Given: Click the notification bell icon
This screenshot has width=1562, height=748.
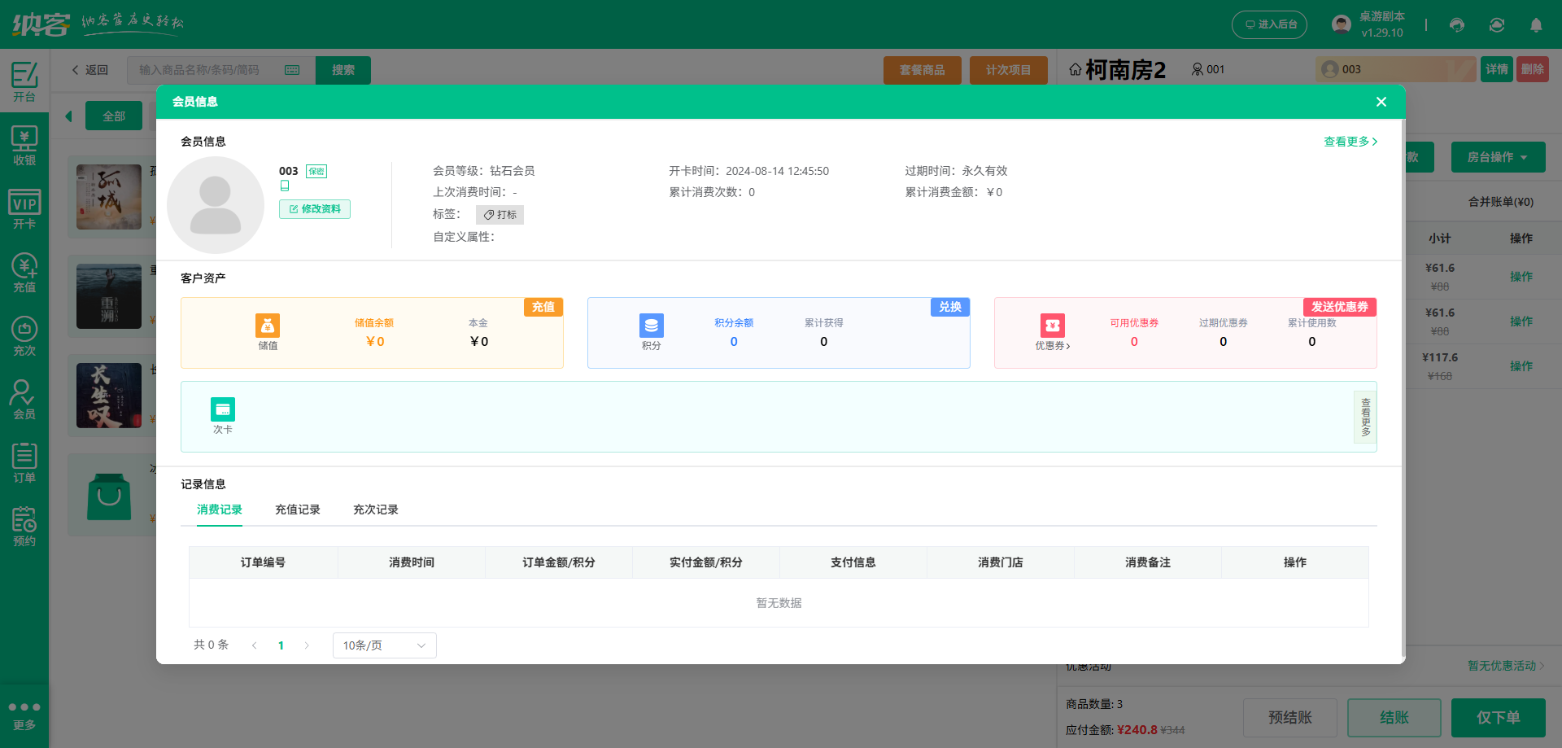Looking at the screenshot, I should (1536, 24).
